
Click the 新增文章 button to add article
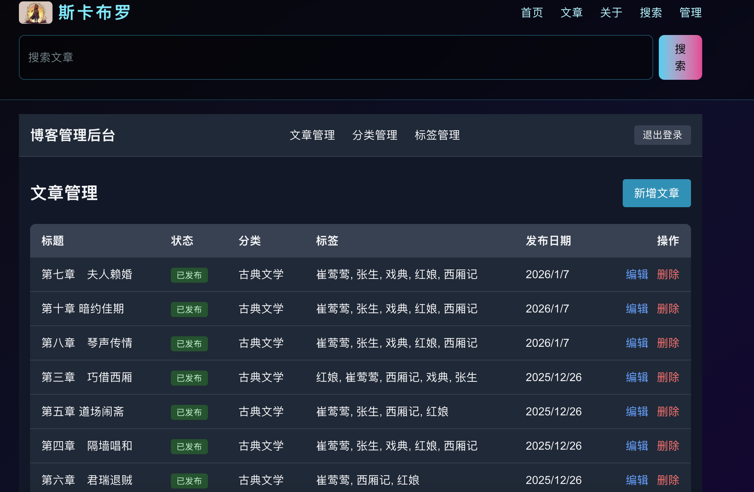tap(656, 193)
